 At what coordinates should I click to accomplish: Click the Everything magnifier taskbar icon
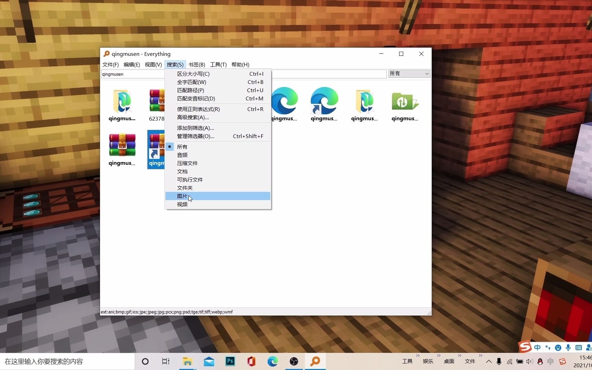[315, 361]
